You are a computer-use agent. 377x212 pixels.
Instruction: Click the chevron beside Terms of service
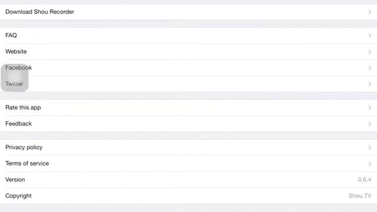(370, 164)
